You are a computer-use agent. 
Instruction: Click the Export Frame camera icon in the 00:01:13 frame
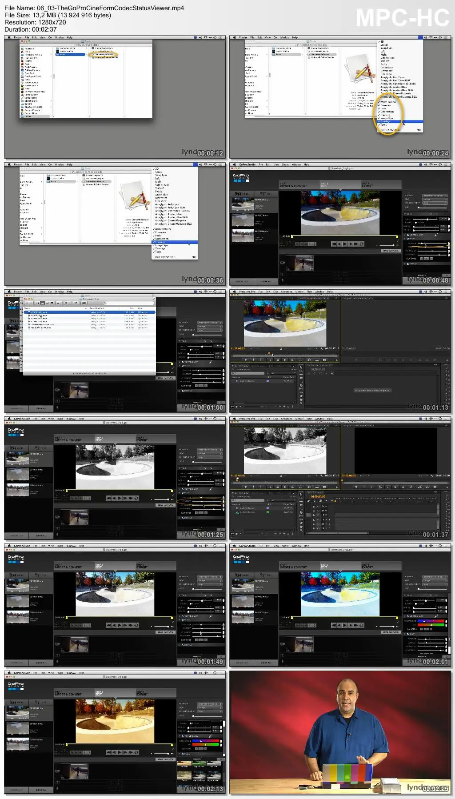(x=324, y=360)
